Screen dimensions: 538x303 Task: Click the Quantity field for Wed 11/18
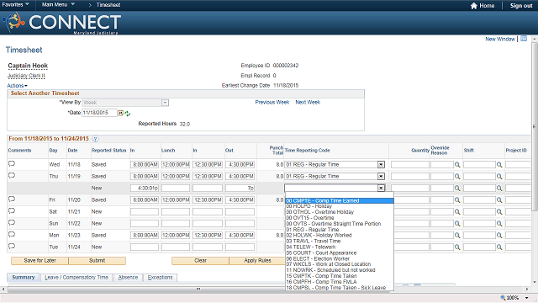[410, 165]
